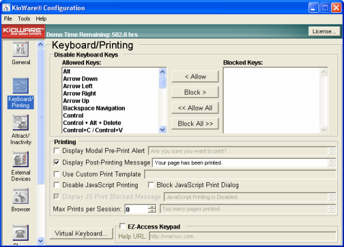This screenshot has height=247, width=344.
Task: Click Allowed Keys list scroll up arrow
Action: tap(162, 72)
